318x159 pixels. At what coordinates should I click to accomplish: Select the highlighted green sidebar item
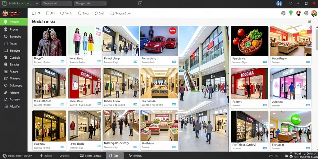point(14,22)
